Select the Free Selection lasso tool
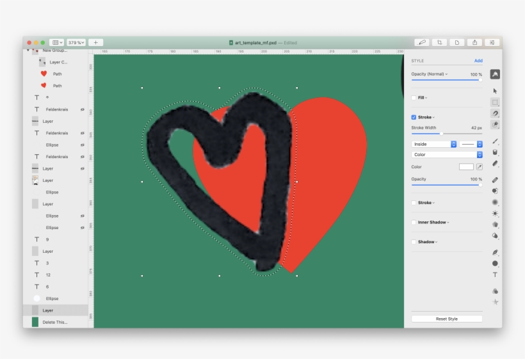525x359 pixels. click(495, 113)
